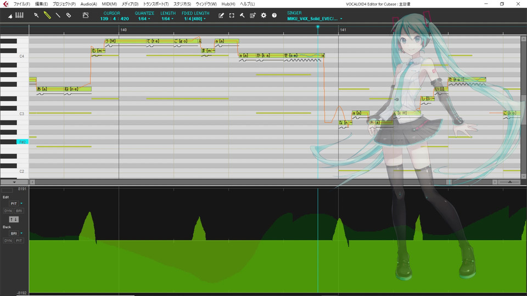The width and height of the screenshot is (527, 296).
Task: Open the プロジェクト(P) menu
Action: (64, 4)
